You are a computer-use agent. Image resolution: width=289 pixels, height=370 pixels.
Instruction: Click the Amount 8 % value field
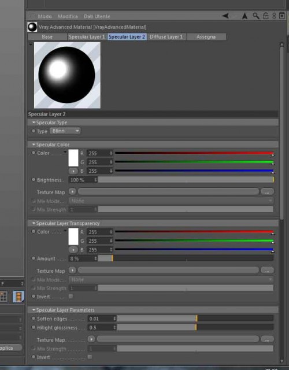(x=83, y=258)
